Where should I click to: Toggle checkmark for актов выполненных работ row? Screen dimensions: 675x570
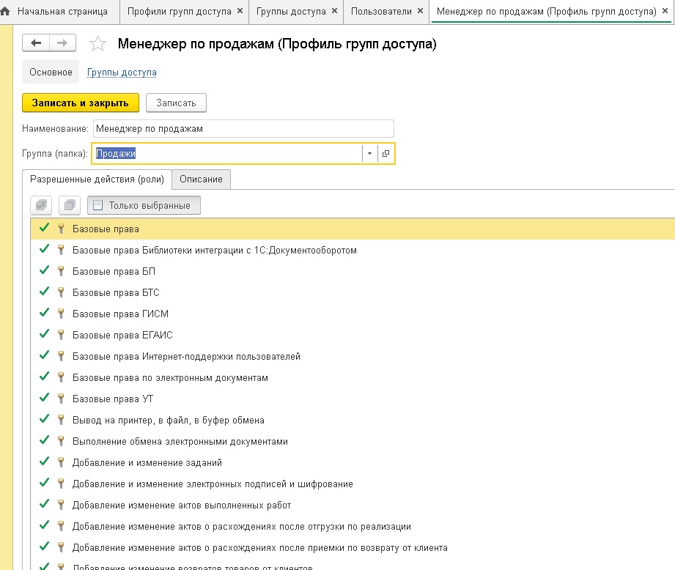click(x=44, y=504)
